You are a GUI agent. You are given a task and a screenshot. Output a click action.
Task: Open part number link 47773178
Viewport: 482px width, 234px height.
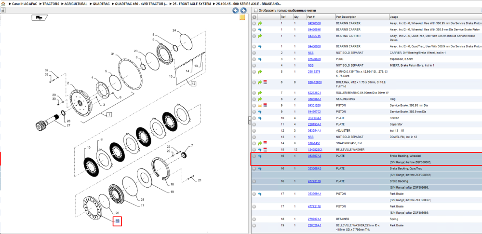(314, 206)
